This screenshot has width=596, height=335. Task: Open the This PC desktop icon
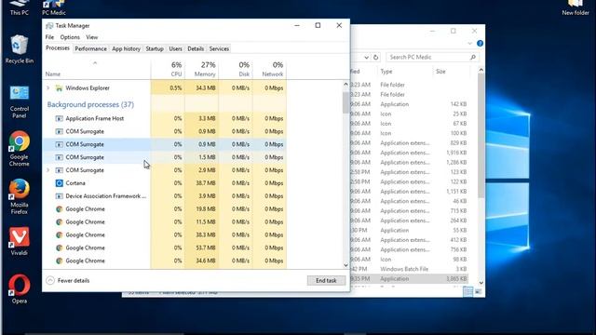pyautogui.click(x=20, y=7)
